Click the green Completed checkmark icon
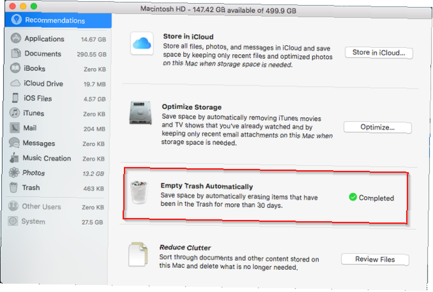Viewport: 433px width, 292px height. [352, 197]
